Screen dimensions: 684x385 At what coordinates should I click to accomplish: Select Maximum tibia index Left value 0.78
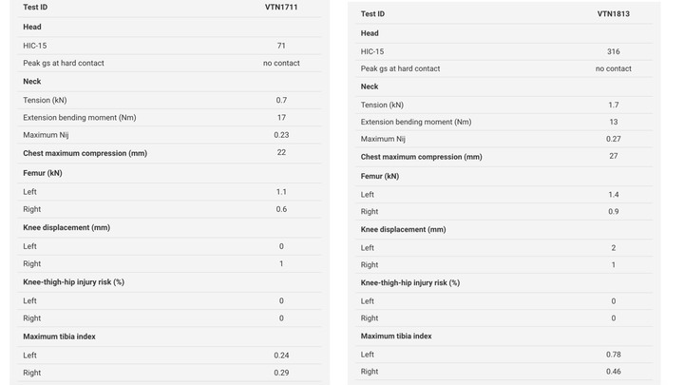[614, 355]
